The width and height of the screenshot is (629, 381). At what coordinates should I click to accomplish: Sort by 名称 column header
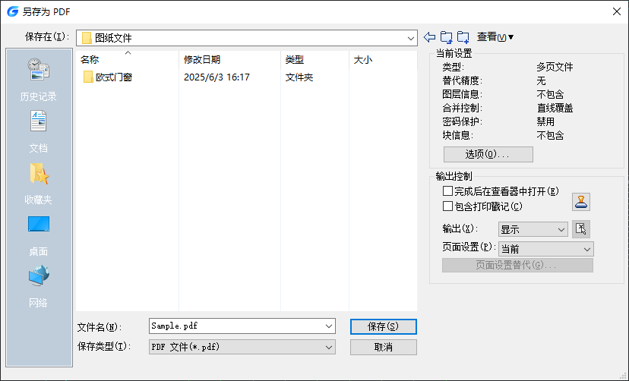[x=127, y=60]
